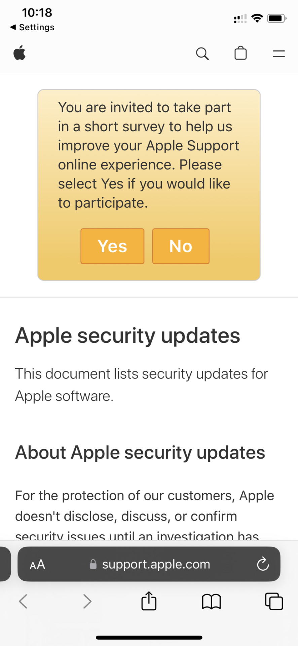
Task: Tap the 10:18 status bar clock
Action: click(x=37, y=13)
